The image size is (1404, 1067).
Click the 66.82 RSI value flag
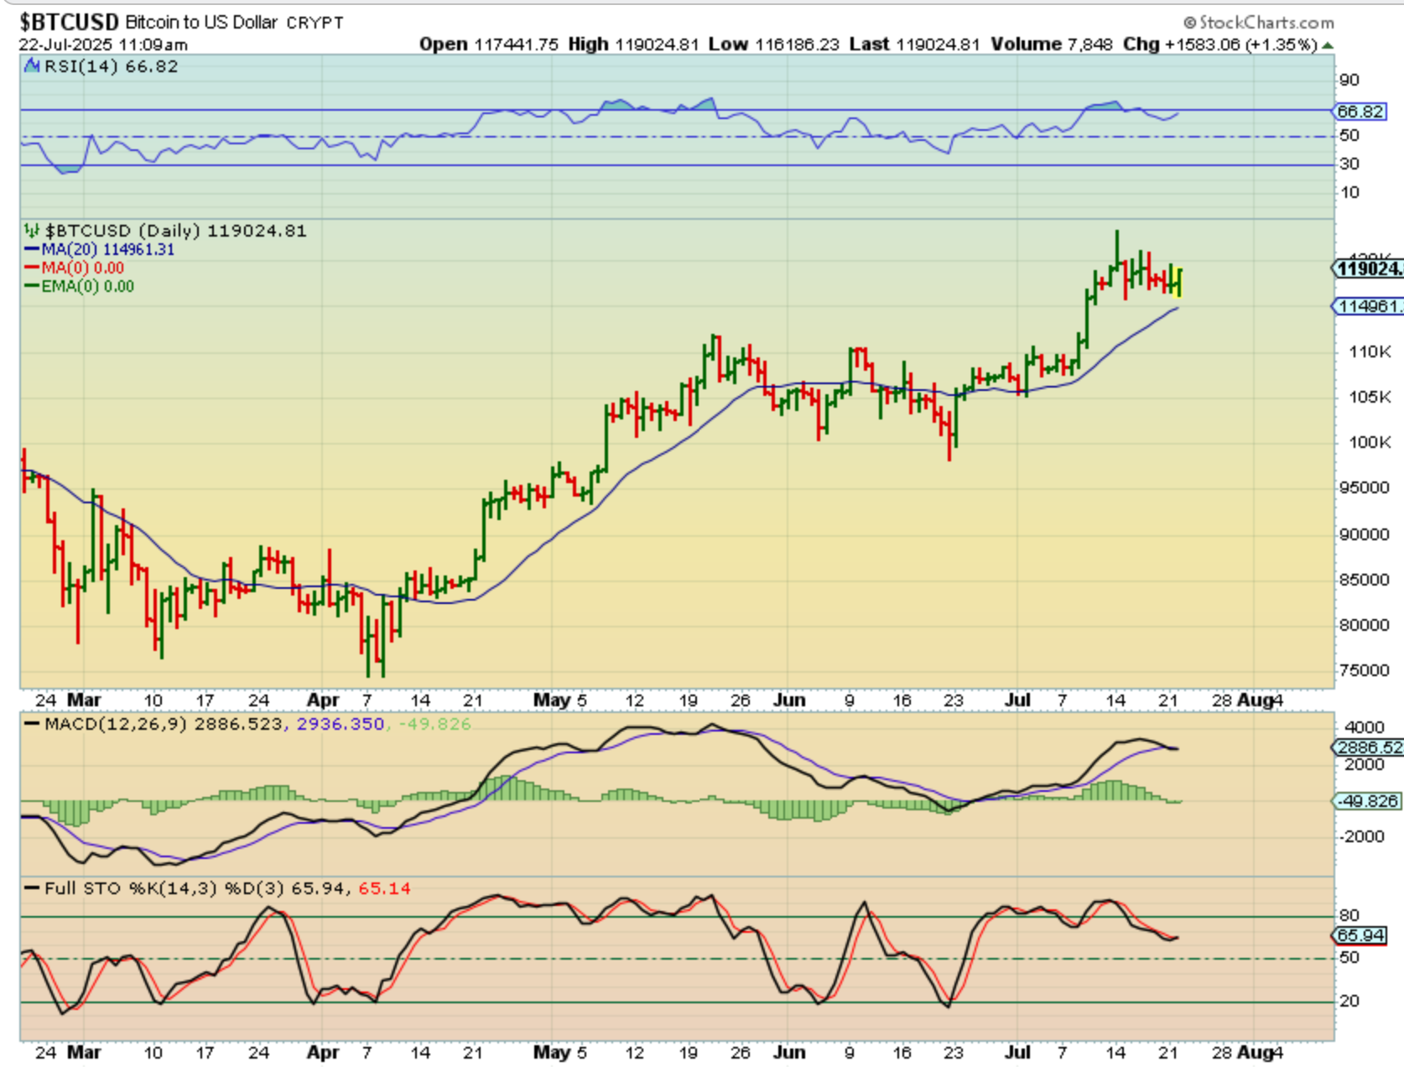1359,112
